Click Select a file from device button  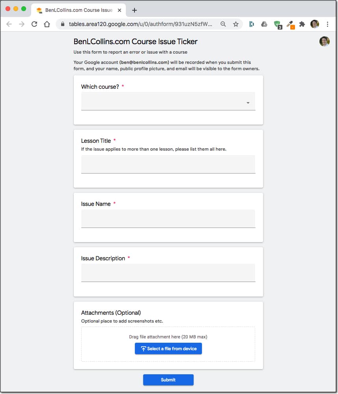coord(168,349)
